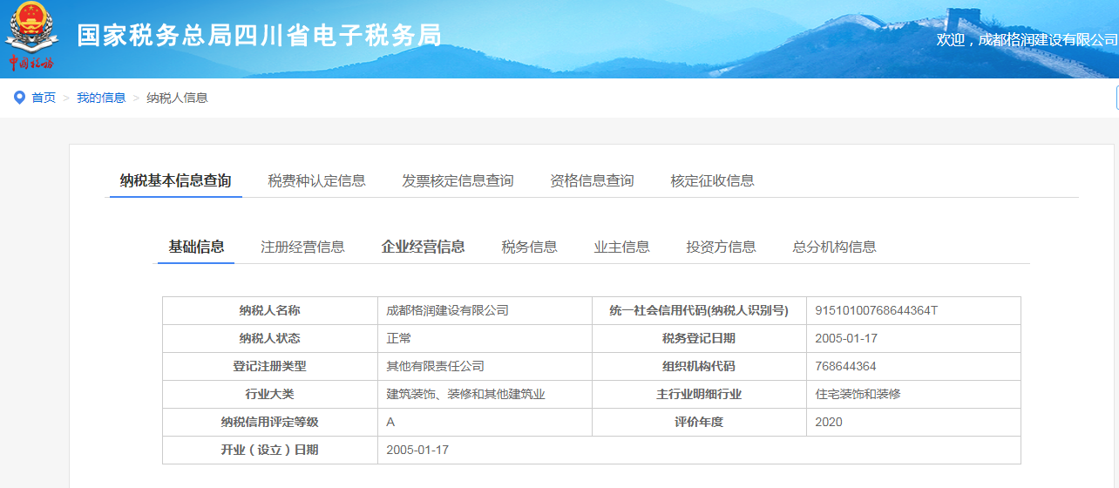The height and width of the screenshot is (488, 1119).
Task: Click 税务登记日期 value 2005-01-17
Action: click(x=846, y=338)
